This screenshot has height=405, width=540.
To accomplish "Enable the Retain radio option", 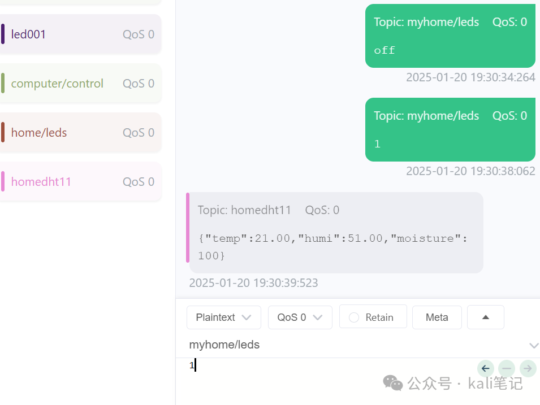I will pos(355,317).
